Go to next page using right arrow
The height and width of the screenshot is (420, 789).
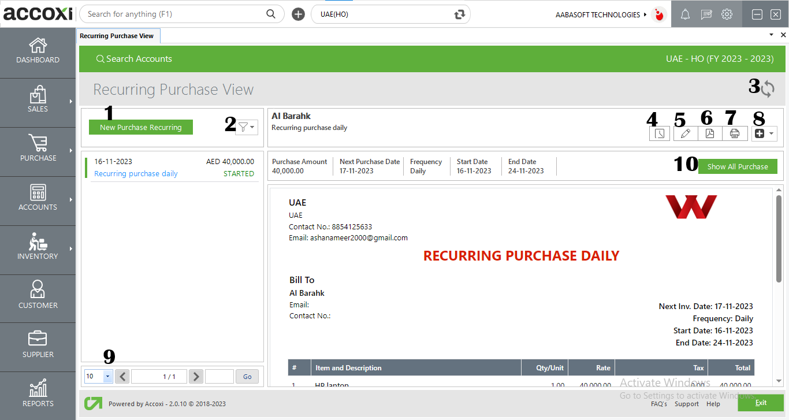(196, 376)
